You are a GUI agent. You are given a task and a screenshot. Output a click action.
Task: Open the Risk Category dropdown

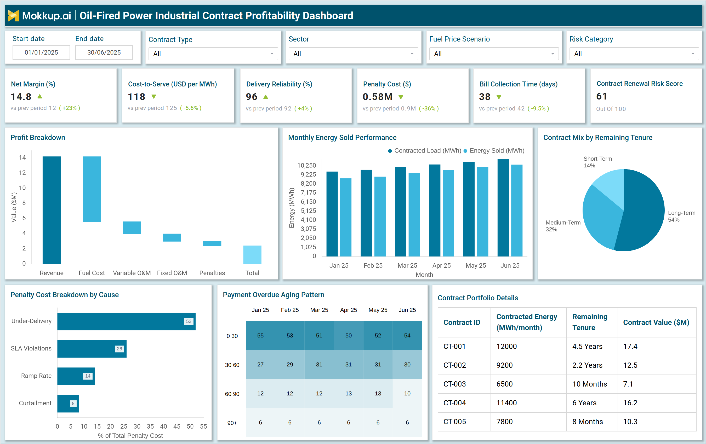(x=634, y=54)
